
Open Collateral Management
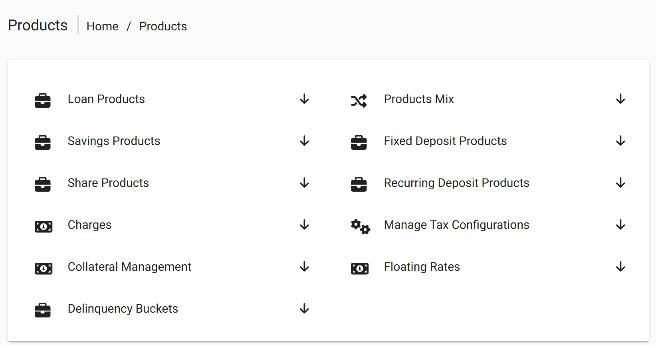pos(129,267)
